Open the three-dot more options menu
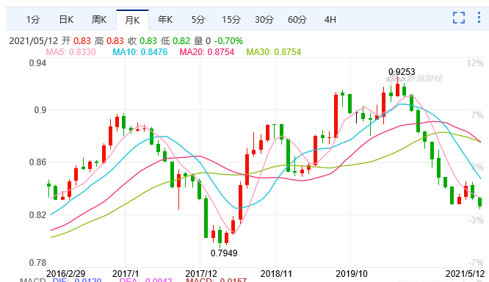The image size is (489, 282). pos(479,18)
